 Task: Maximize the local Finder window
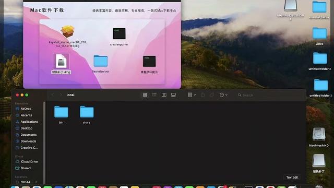coord(27,95)
